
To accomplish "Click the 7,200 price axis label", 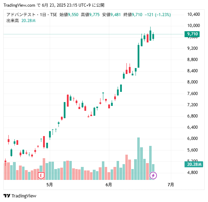I will tap(192, 105).
